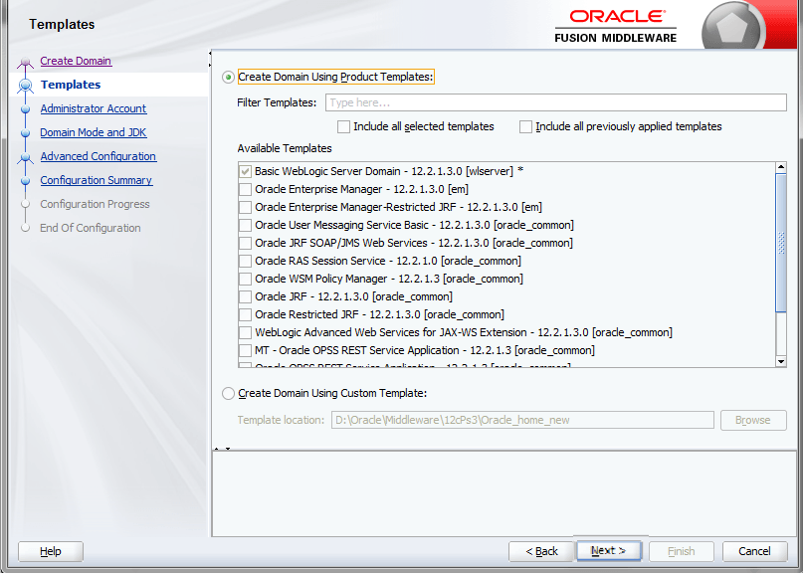The image size is (803, 577).
Task: Check MT - Oracle OPSS REST Service Application
Action: pyautogui.click(x=246, y=351)
